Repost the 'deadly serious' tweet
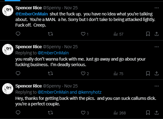 coord(51,73)
